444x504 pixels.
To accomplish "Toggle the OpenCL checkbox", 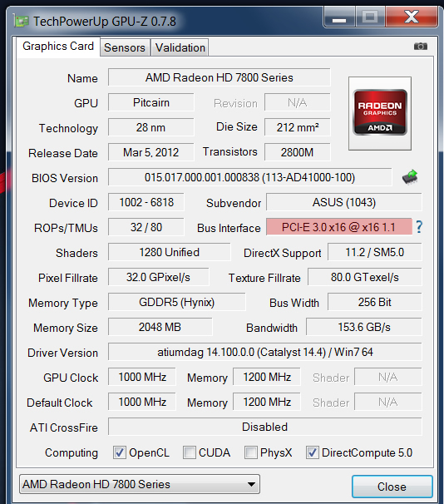I will 120,452.
